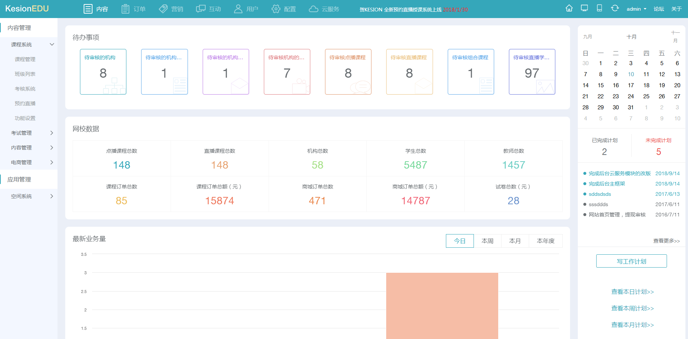Select the 本月 chart range

coord(515,241)
